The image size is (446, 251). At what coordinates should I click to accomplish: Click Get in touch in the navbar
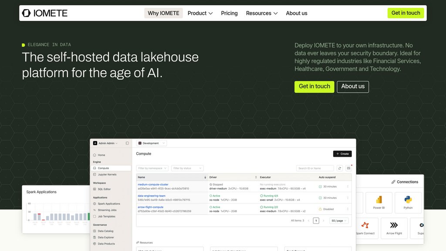pos(405,13)
